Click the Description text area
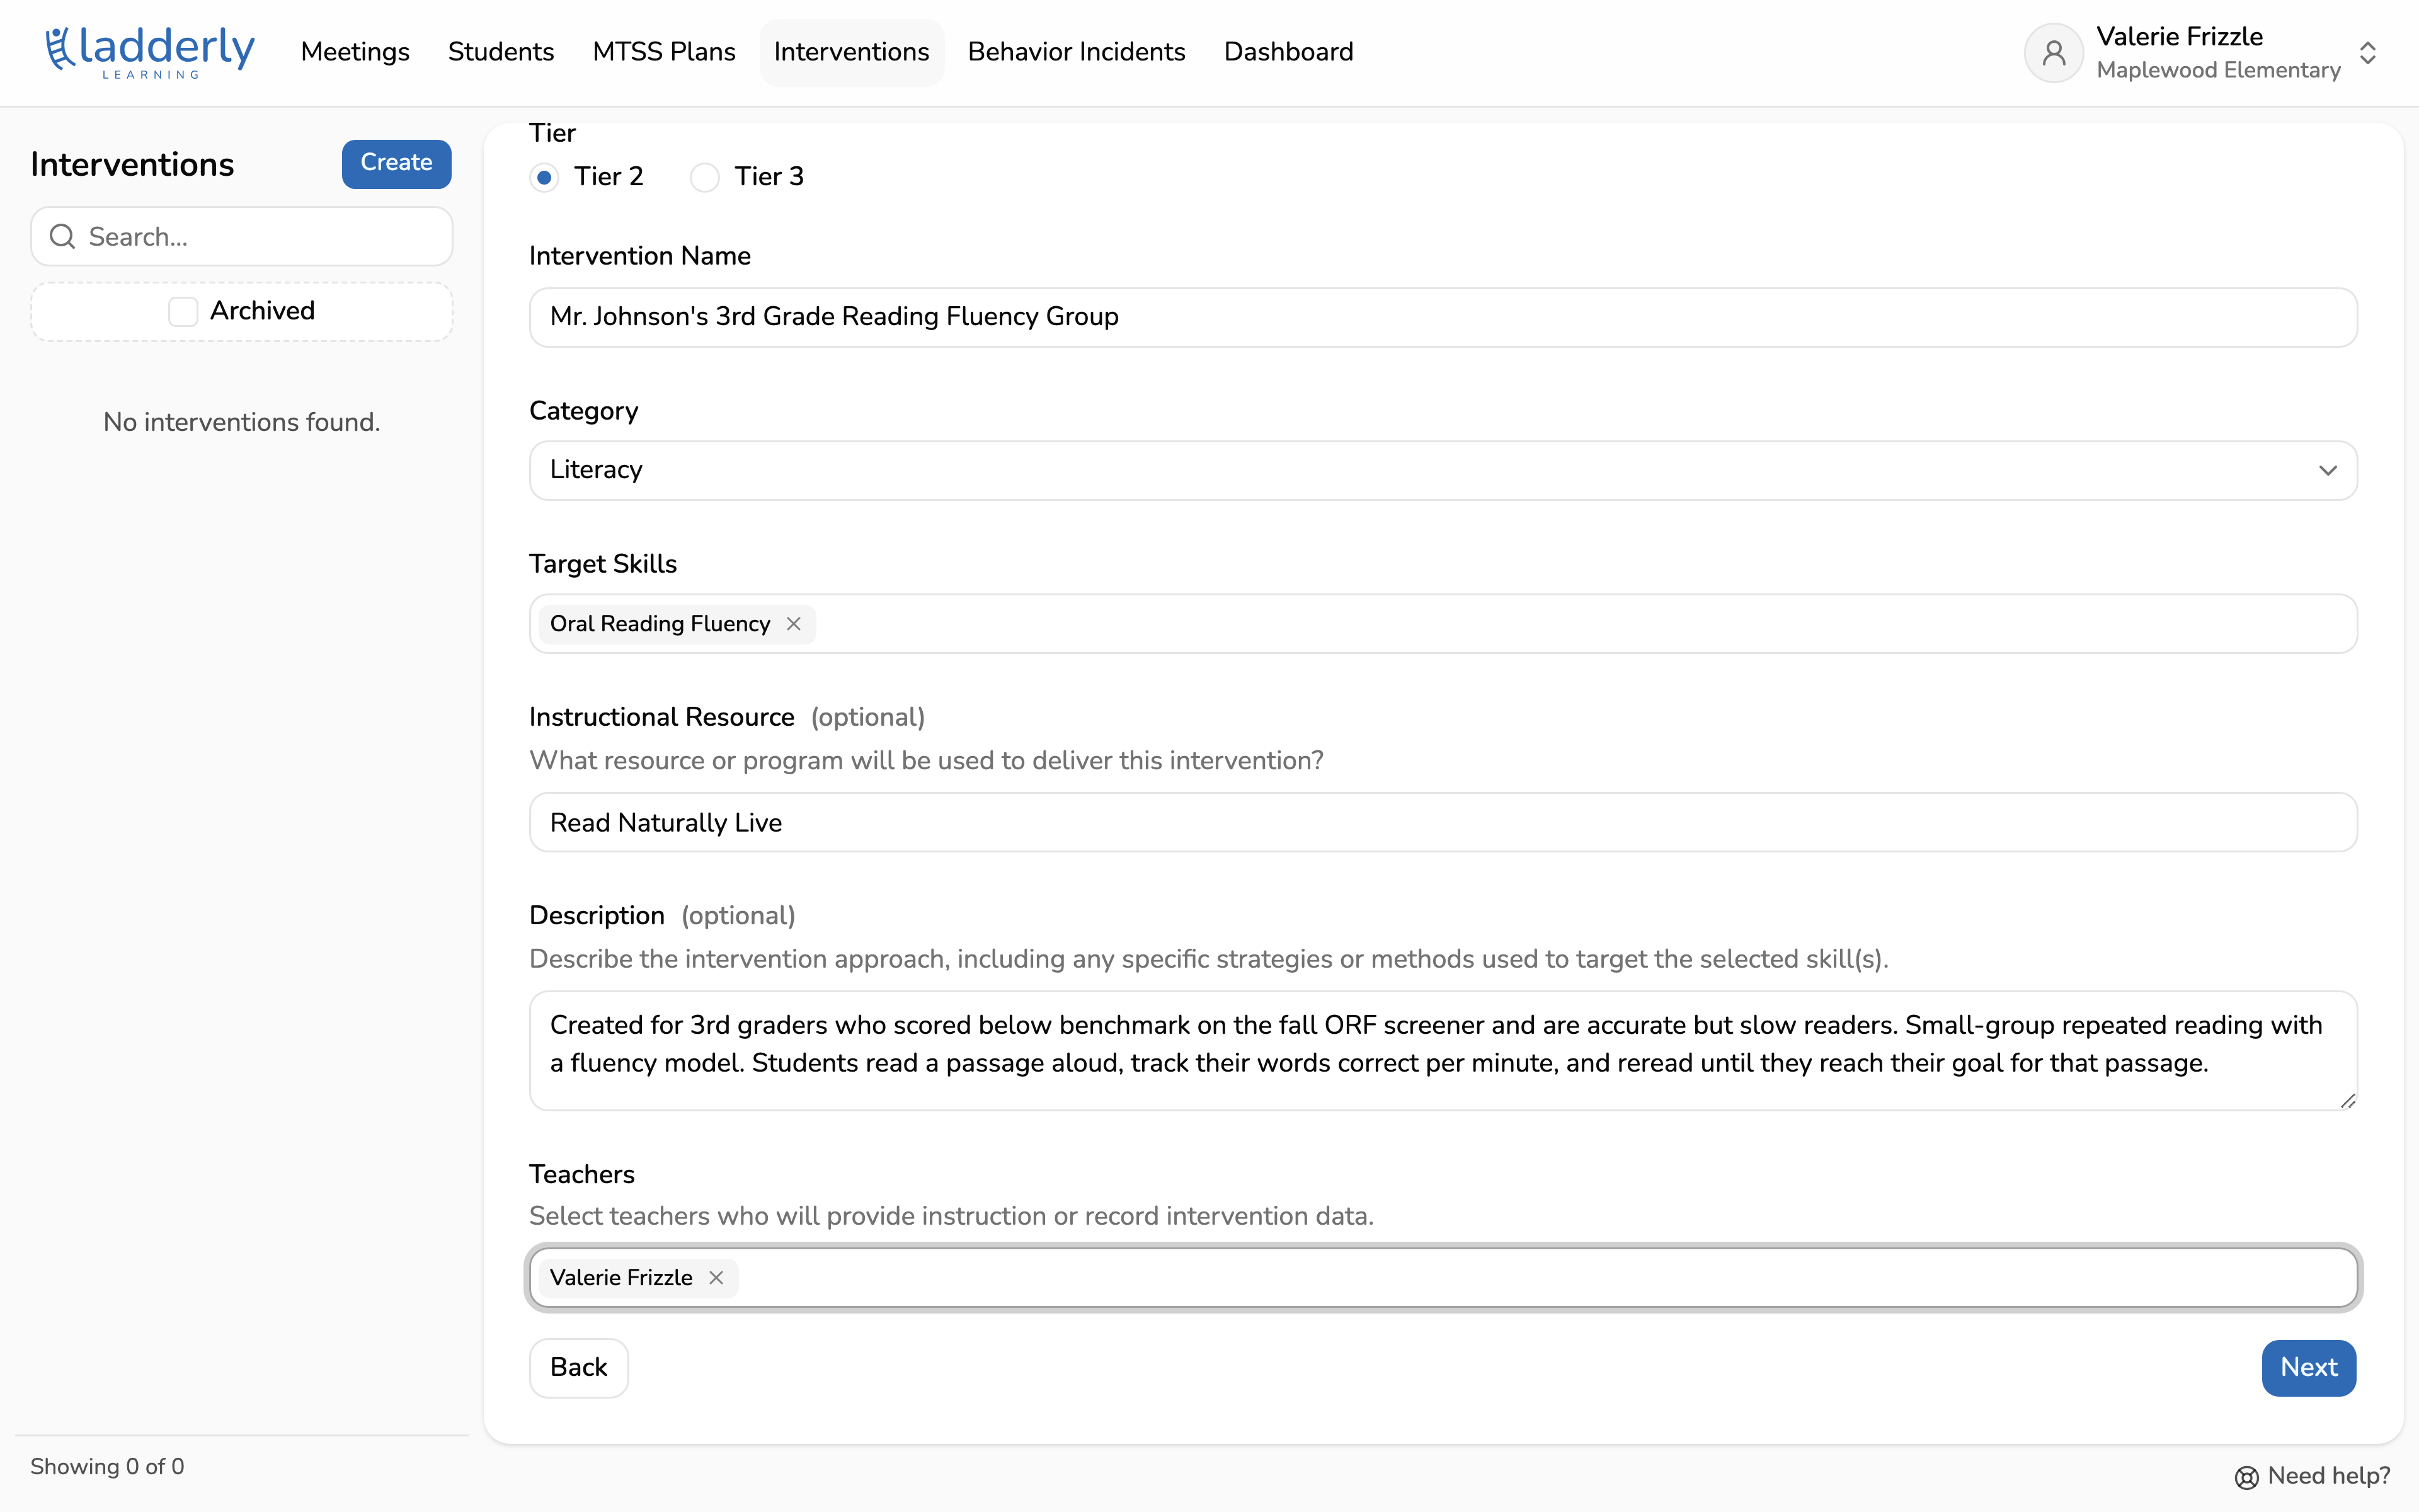The image size is (2419, 1512). tap(1443, 1051)
